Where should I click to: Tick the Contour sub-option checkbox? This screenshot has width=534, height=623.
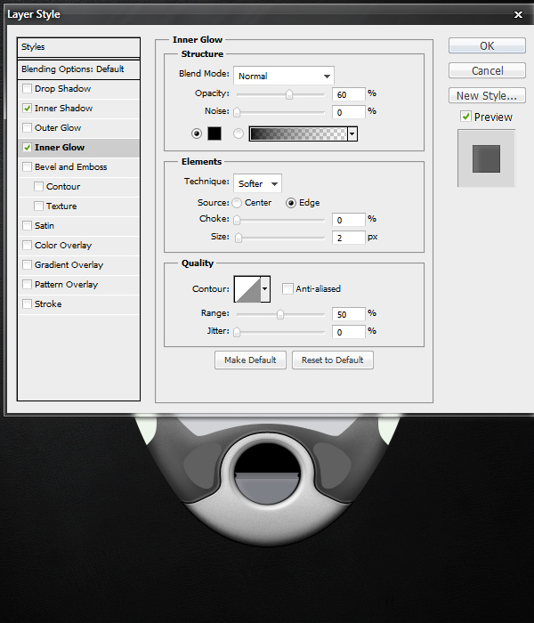point(38,186)
